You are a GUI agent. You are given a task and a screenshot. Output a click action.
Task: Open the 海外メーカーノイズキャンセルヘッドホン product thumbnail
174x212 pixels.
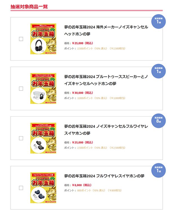pos(43,39)
